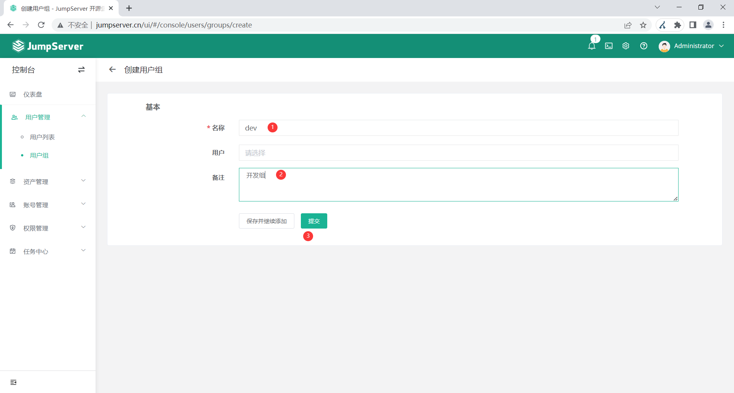Open the Chrome profile icon
734x393 pixels.
(708, 25)
